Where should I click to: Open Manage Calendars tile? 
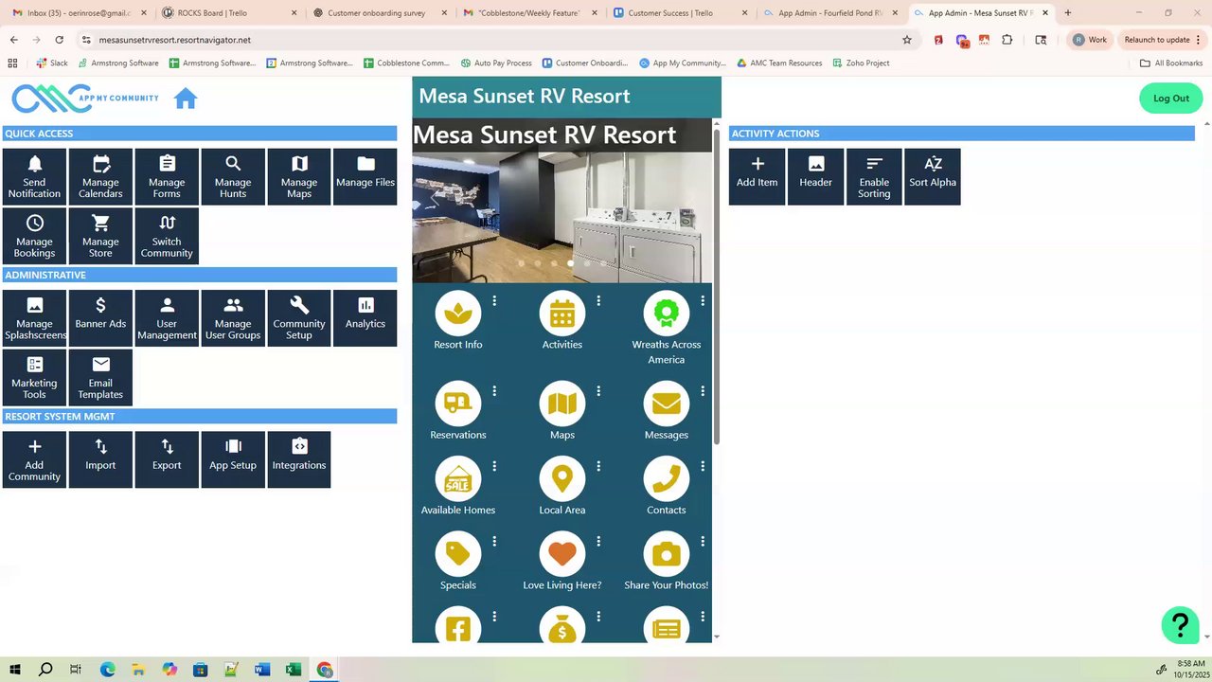100,176
